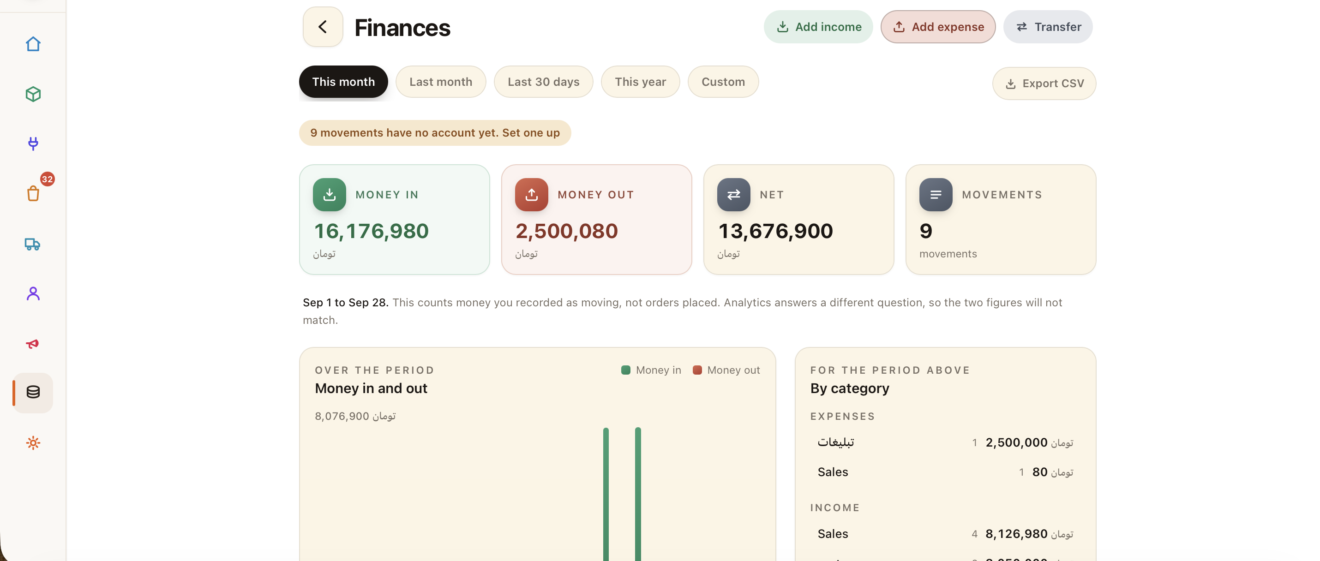This screenshot has height=561, width=1320.
Task: Open the home icon in sidebar
Action: coord(33,44)
